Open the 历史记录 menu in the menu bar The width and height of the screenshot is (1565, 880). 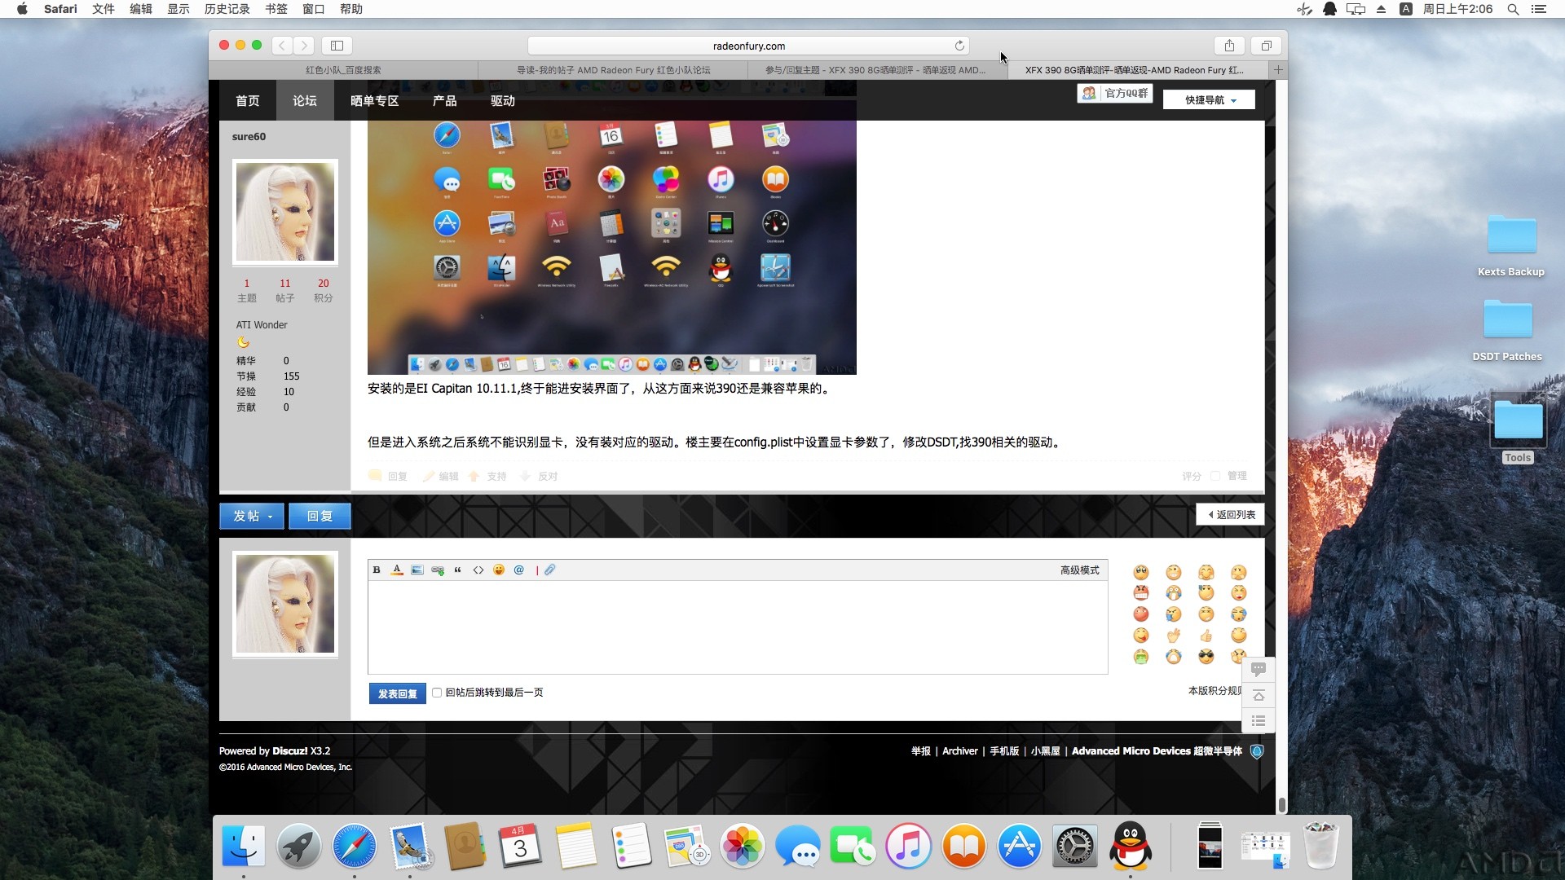227,9
